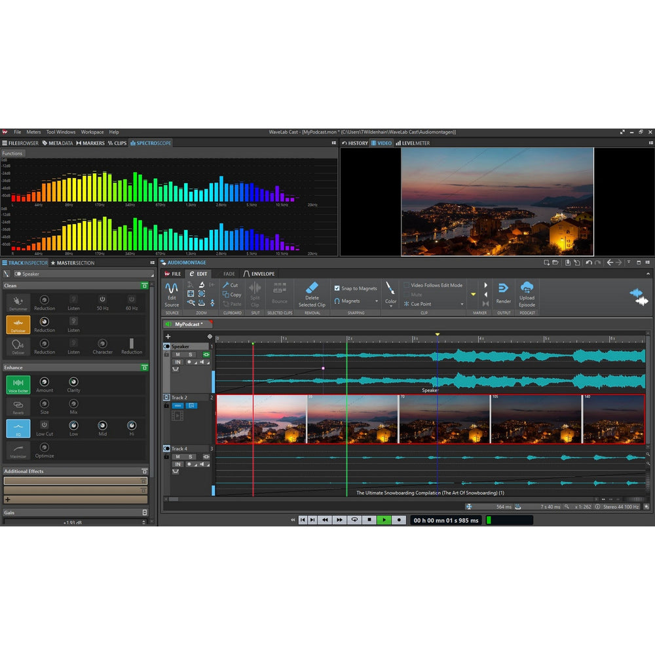The height and width of the screenshot is (655, 655).
Task: Mute the Speaker track
Action: click(177, 354)
